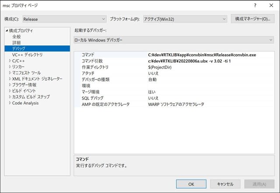Select the マージ環境 property name

point(91,92)
